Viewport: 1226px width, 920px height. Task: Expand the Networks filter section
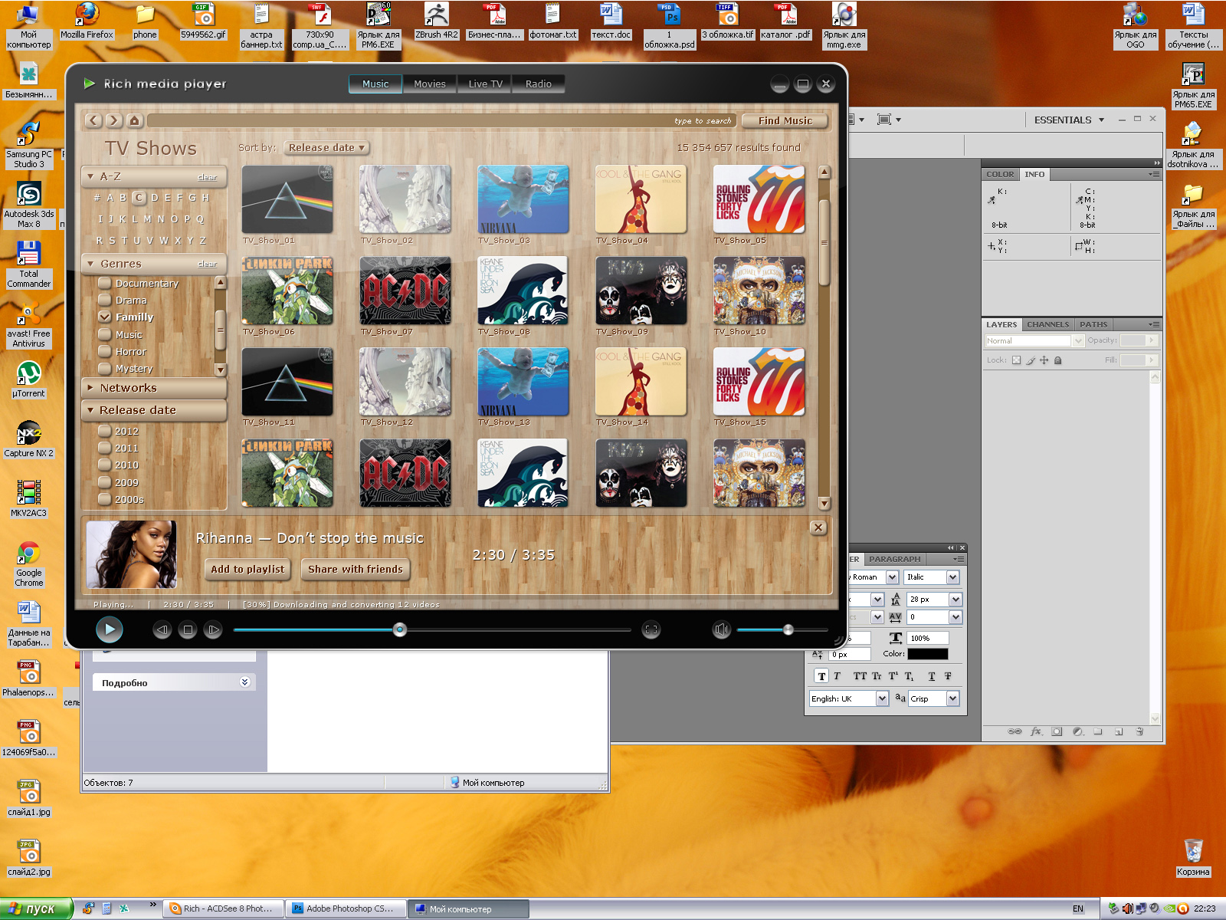point(90,388)
